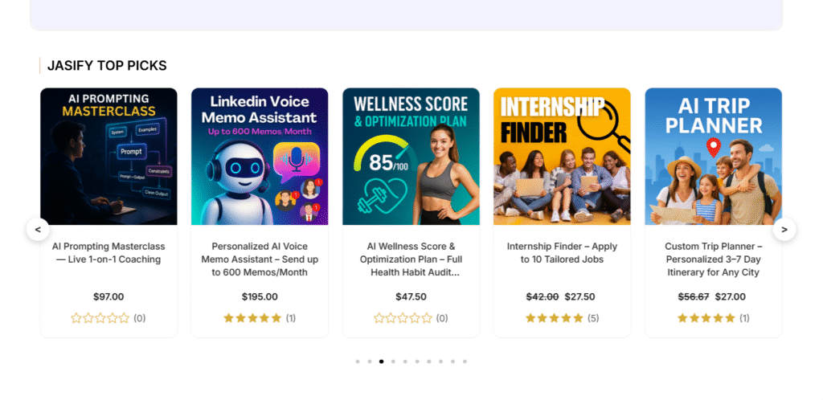
Task: Click the star rating under Internship Finder
Action: point(554,318)
